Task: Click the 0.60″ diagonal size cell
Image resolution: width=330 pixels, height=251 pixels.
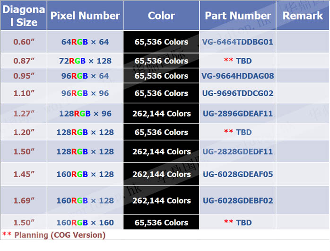Action: coord(24,42)
